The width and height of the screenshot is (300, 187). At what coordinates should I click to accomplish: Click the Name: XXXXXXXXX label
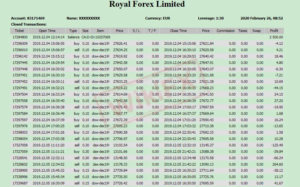click(x=83, y=18)
